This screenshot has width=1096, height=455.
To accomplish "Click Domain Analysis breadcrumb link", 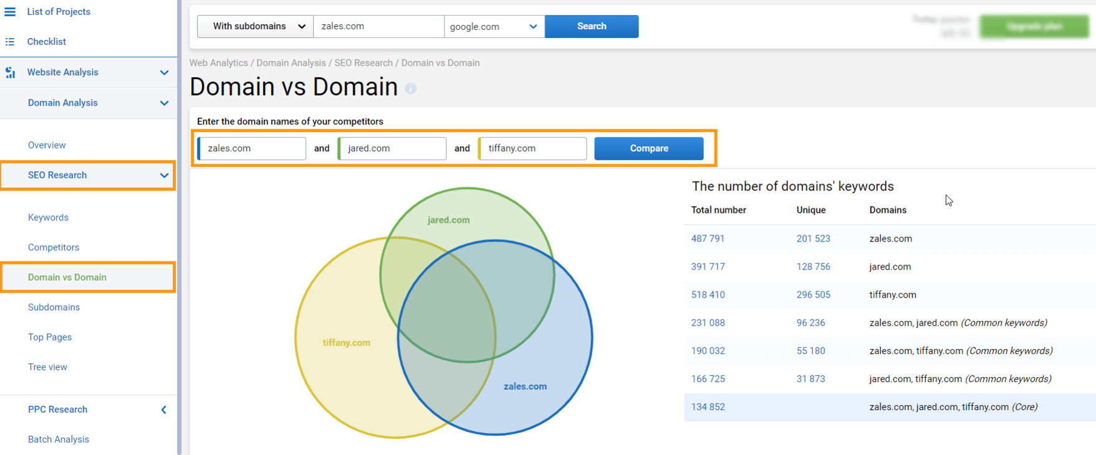I will 291,63.
